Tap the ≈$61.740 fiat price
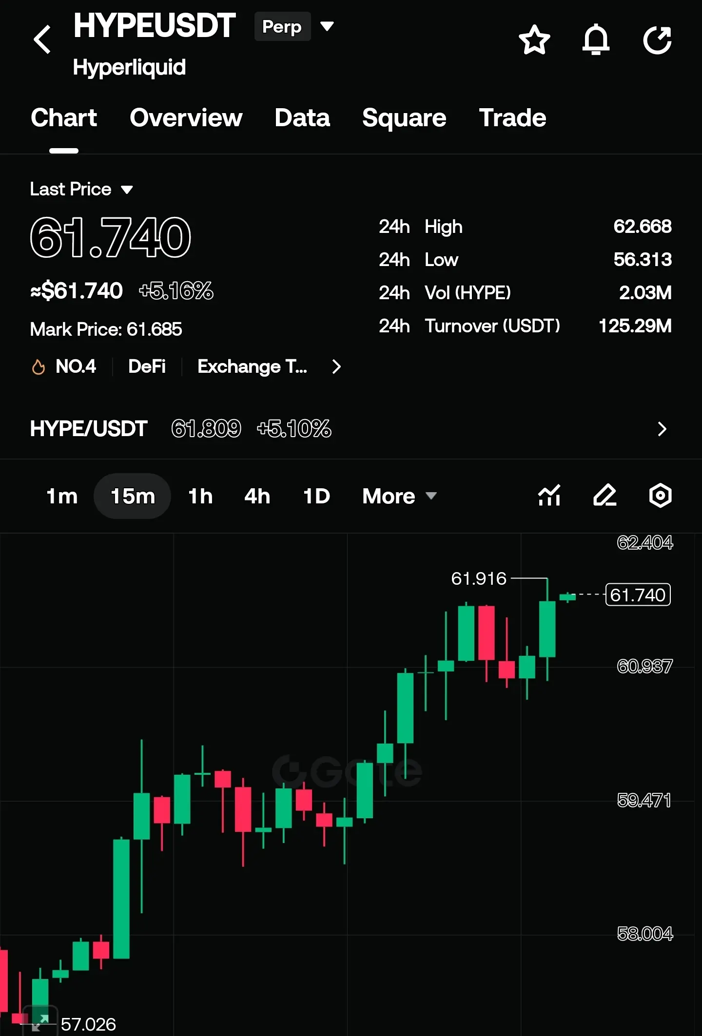The image size is (702, 1036). [76, 291]
